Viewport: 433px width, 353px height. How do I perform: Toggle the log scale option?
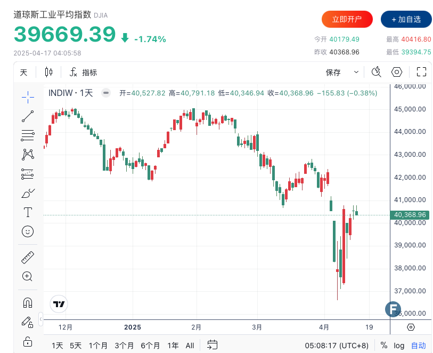point(399,346)
